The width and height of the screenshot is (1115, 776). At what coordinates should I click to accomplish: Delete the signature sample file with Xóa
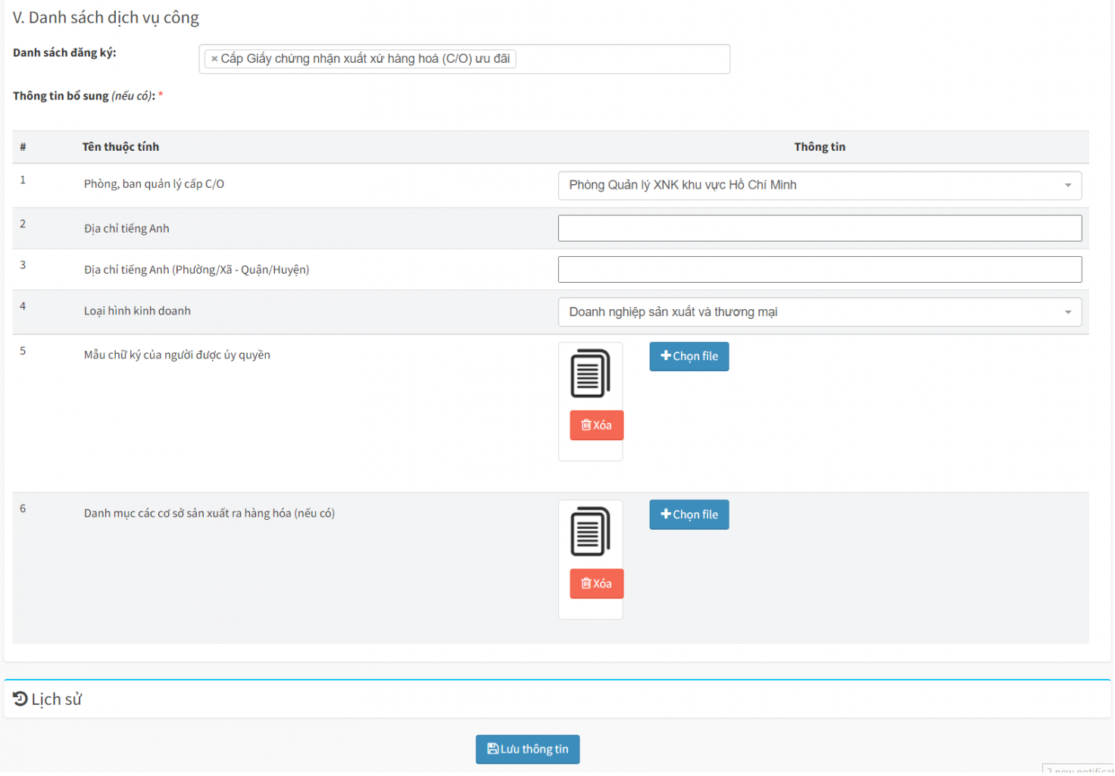pyautogui.click(x=596, y=425)
